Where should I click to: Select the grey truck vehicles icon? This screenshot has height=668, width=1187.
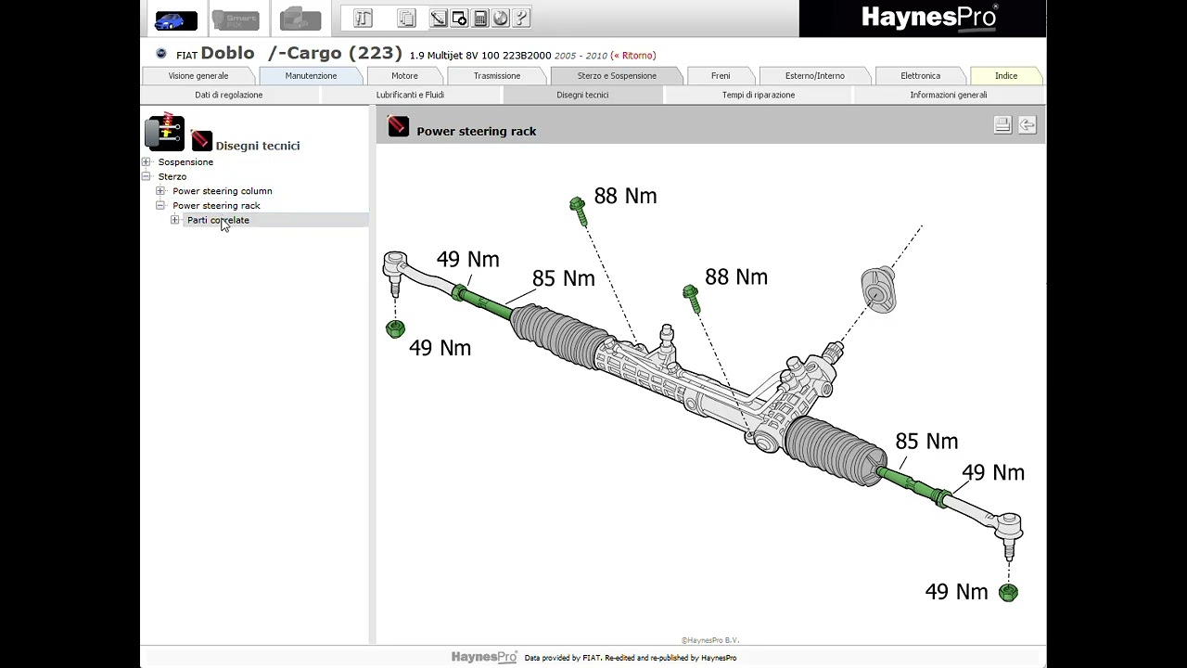300,20
